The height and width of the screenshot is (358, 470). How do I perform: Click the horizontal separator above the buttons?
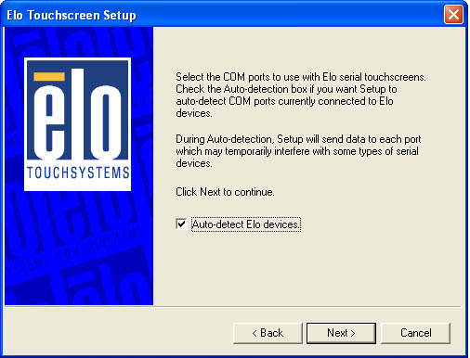coord(232,307)
